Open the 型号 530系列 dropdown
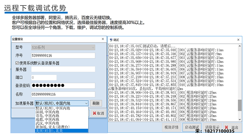 click(x=63, y=48)
